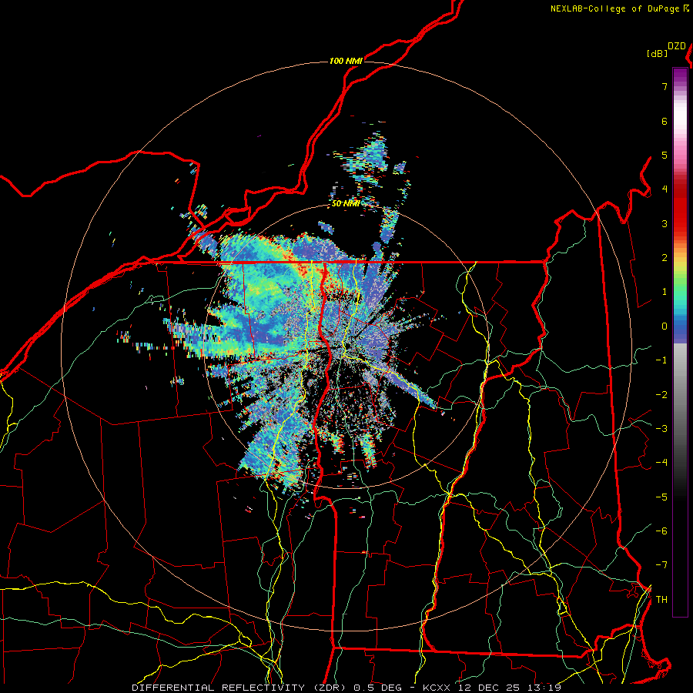The width and height of the screenshot is (693, 693).
Task: Select the -7 value on the dB scale
Action: (661, 565)
